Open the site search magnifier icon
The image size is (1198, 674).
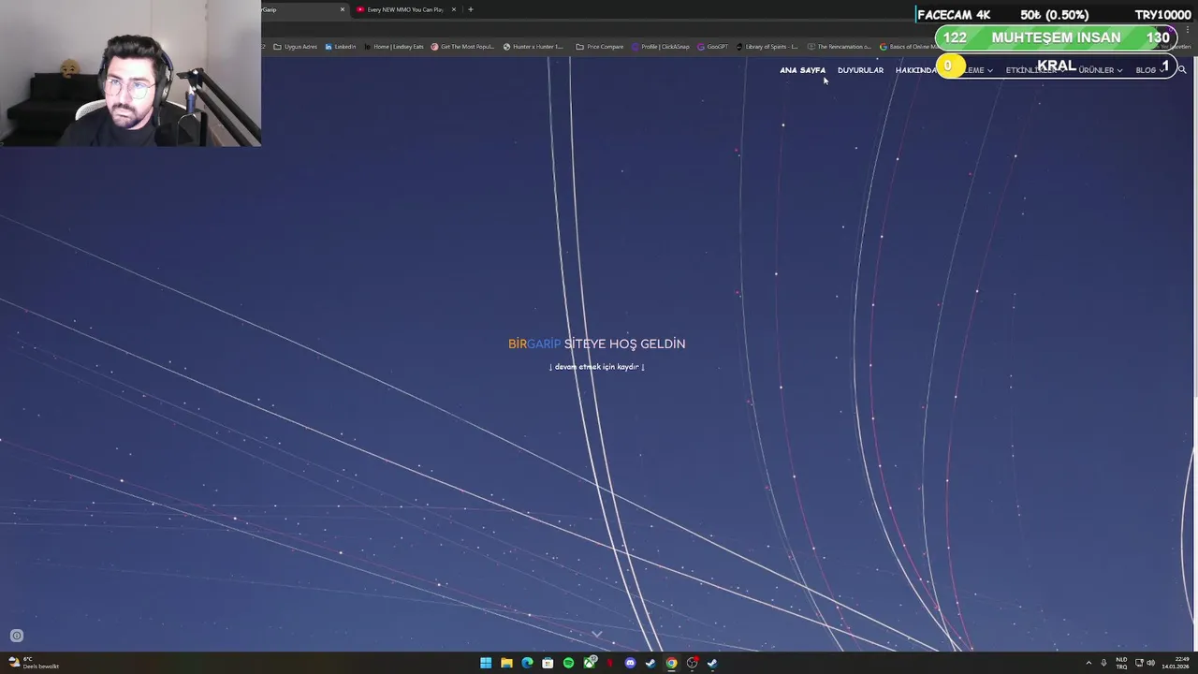pyautogui.click(x=1182, y=69)
